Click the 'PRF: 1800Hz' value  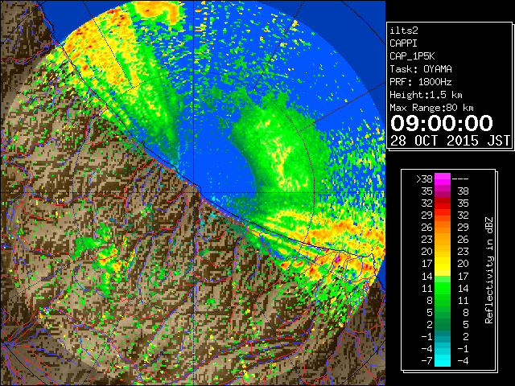coord(421,82)
